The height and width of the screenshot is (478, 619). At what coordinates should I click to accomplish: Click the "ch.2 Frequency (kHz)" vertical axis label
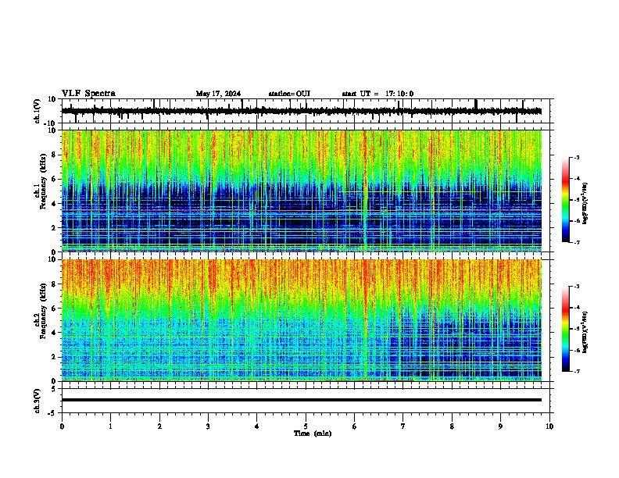(42, 311)
